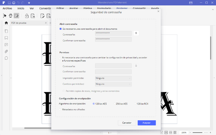The width and height of the screenshot is (216, 135).
Task: Go to the home tab icon
Action: (6, 23)
